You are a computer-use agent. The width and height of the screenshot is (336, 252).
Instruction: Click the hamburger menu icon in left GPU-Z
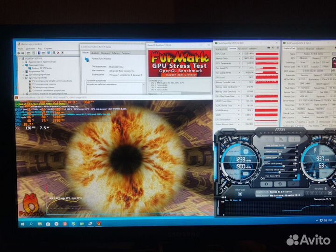click(278, 48)
